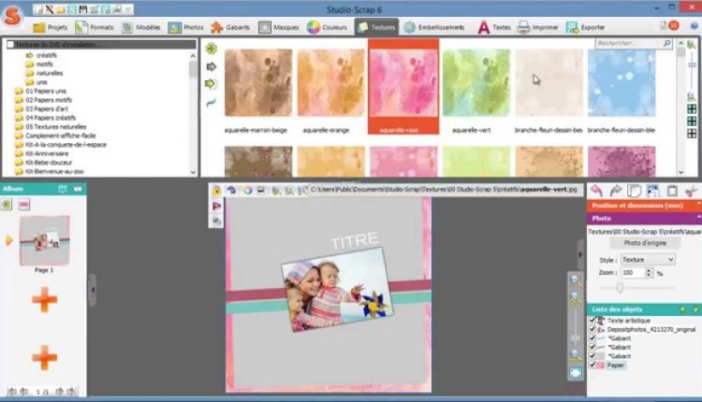The image size is (702, 402).
Task: Open the Embellissements tab
Action: tap(433, 27)
